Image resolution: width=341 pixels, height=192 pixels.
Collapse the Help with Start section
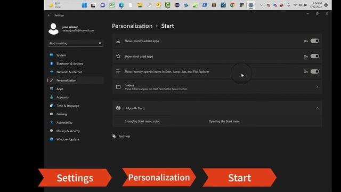(x=317, y=108)
